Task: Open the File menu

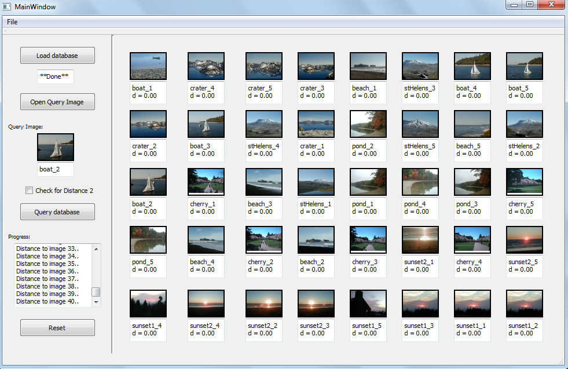Action: [12, 22]
